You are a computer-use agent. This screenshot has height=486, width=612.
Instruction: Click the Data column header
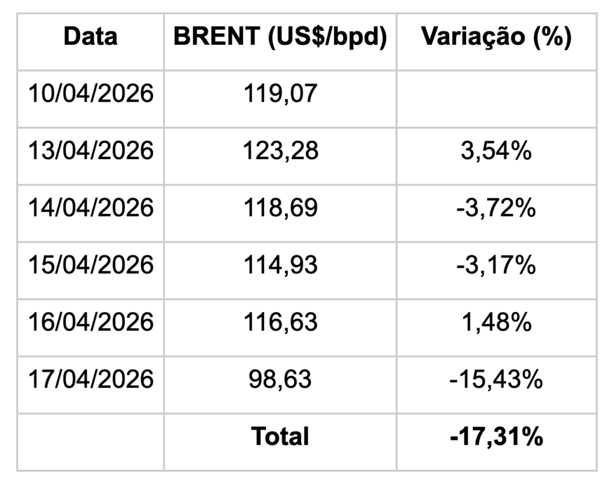(x=90, y=36)
